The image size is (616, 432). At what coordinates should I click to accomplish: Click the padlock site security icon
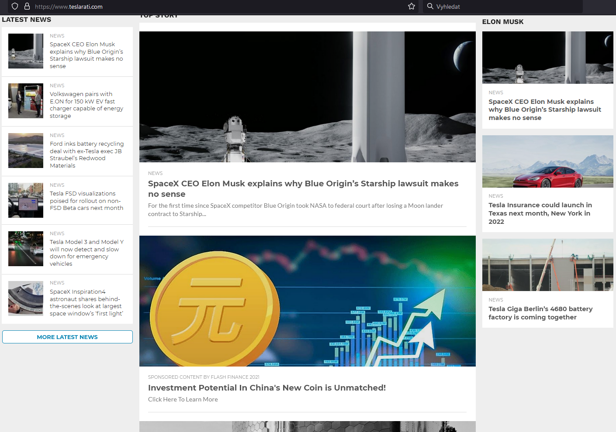[27, 7]
